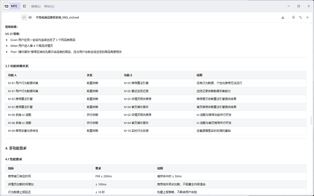Click the 3.3 功能依赖关系 heading
314x196 pixels.
coord(17,66)
